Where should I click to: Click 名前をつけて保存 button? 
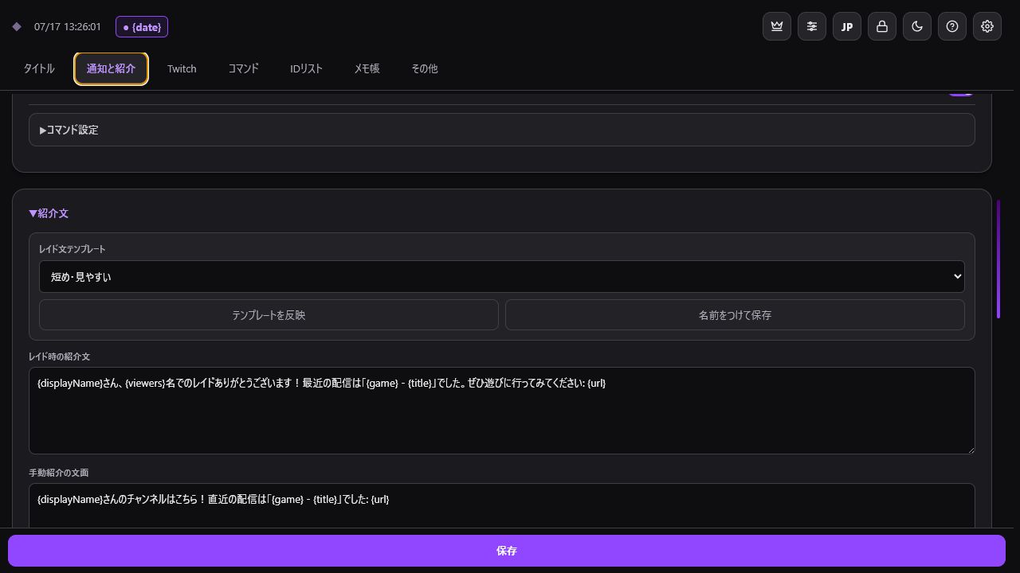tap(735, 315)
